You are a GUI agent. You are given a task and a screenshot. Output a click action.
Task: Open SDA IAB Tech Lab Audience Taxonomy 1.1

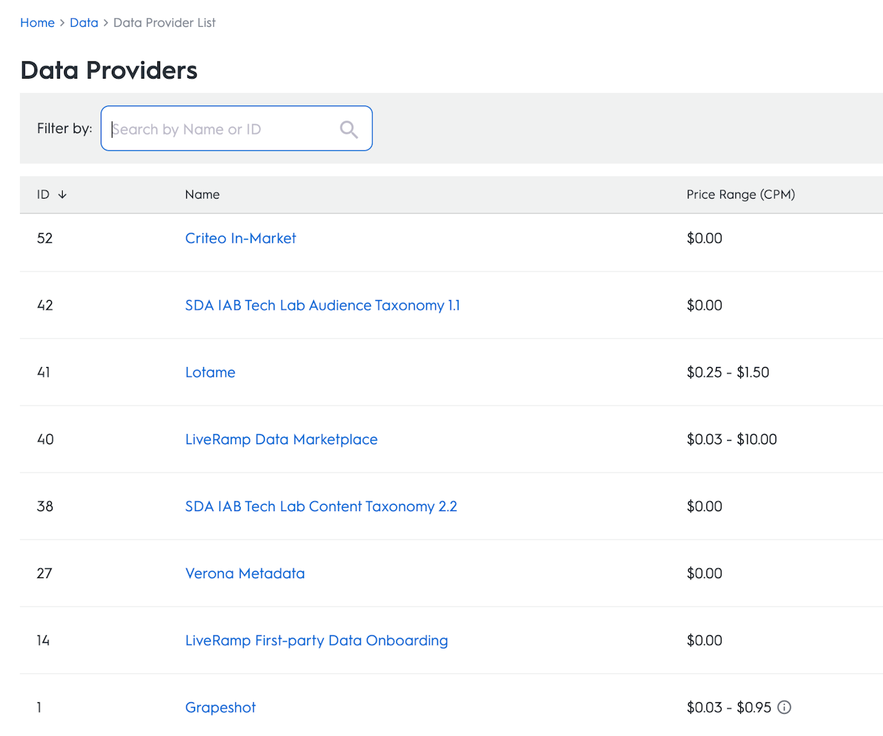point(322,305)
